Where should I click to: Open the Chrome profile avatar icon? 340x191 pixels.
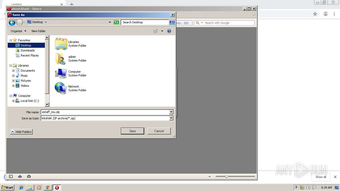click(326, 14)
